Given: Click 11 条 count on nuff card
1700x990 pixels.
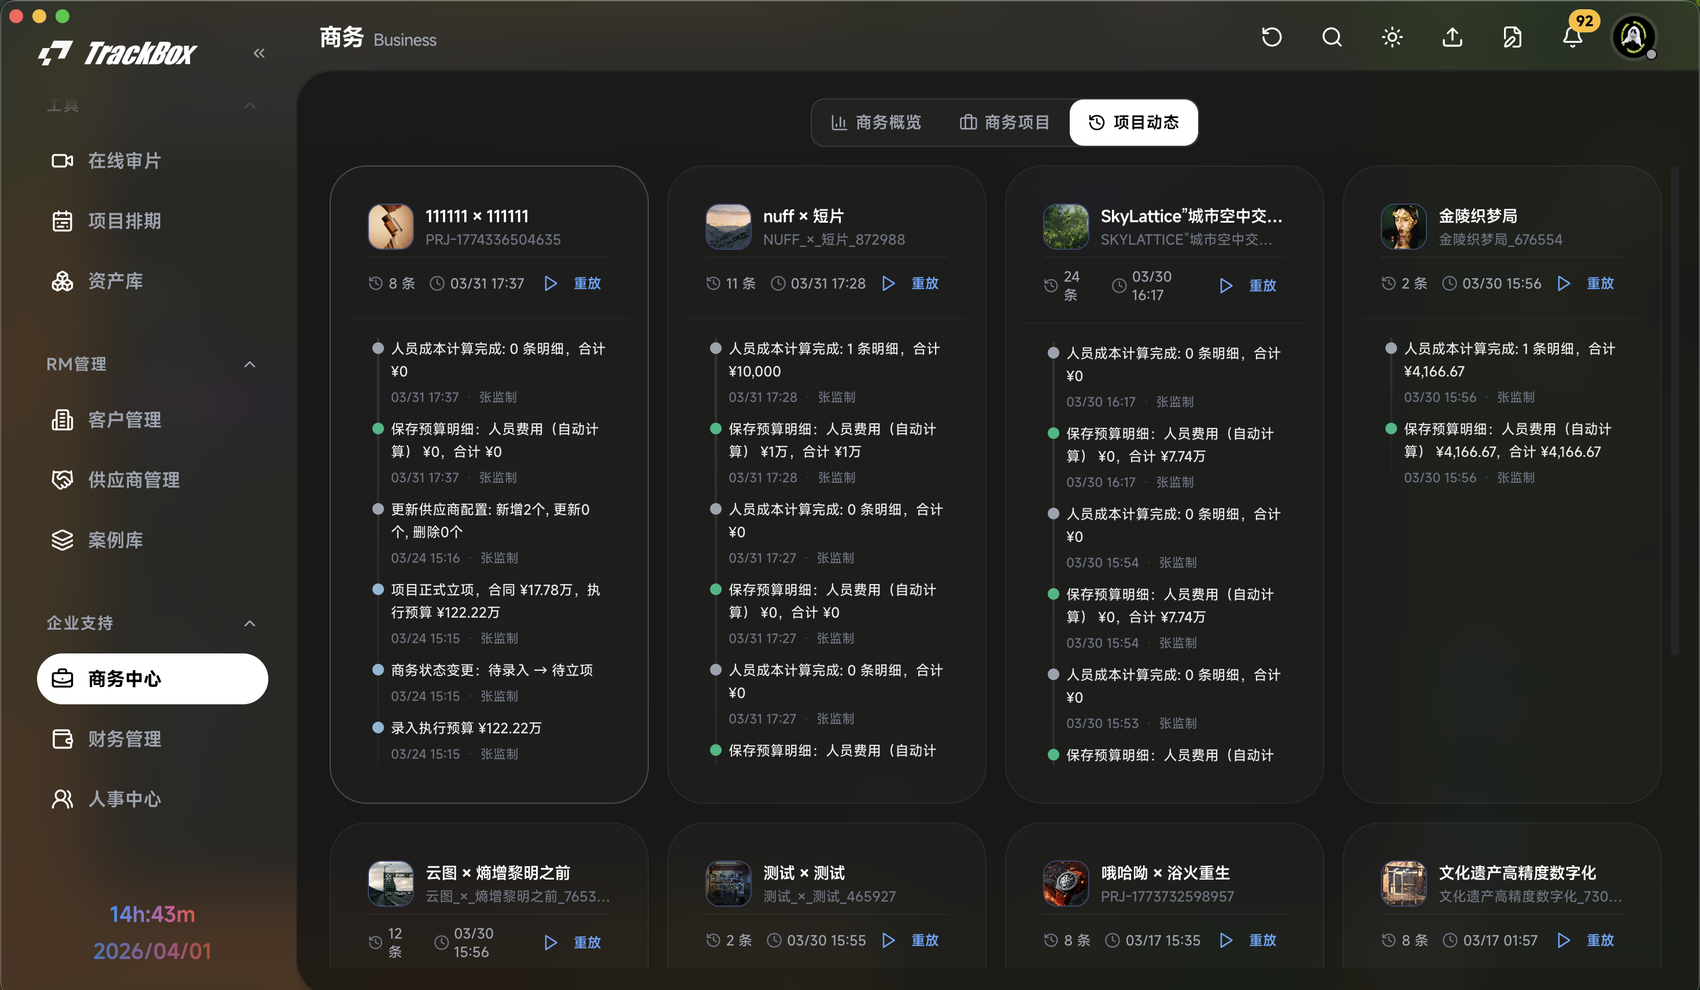Looking at the screenshot, I should pos(731,283).
